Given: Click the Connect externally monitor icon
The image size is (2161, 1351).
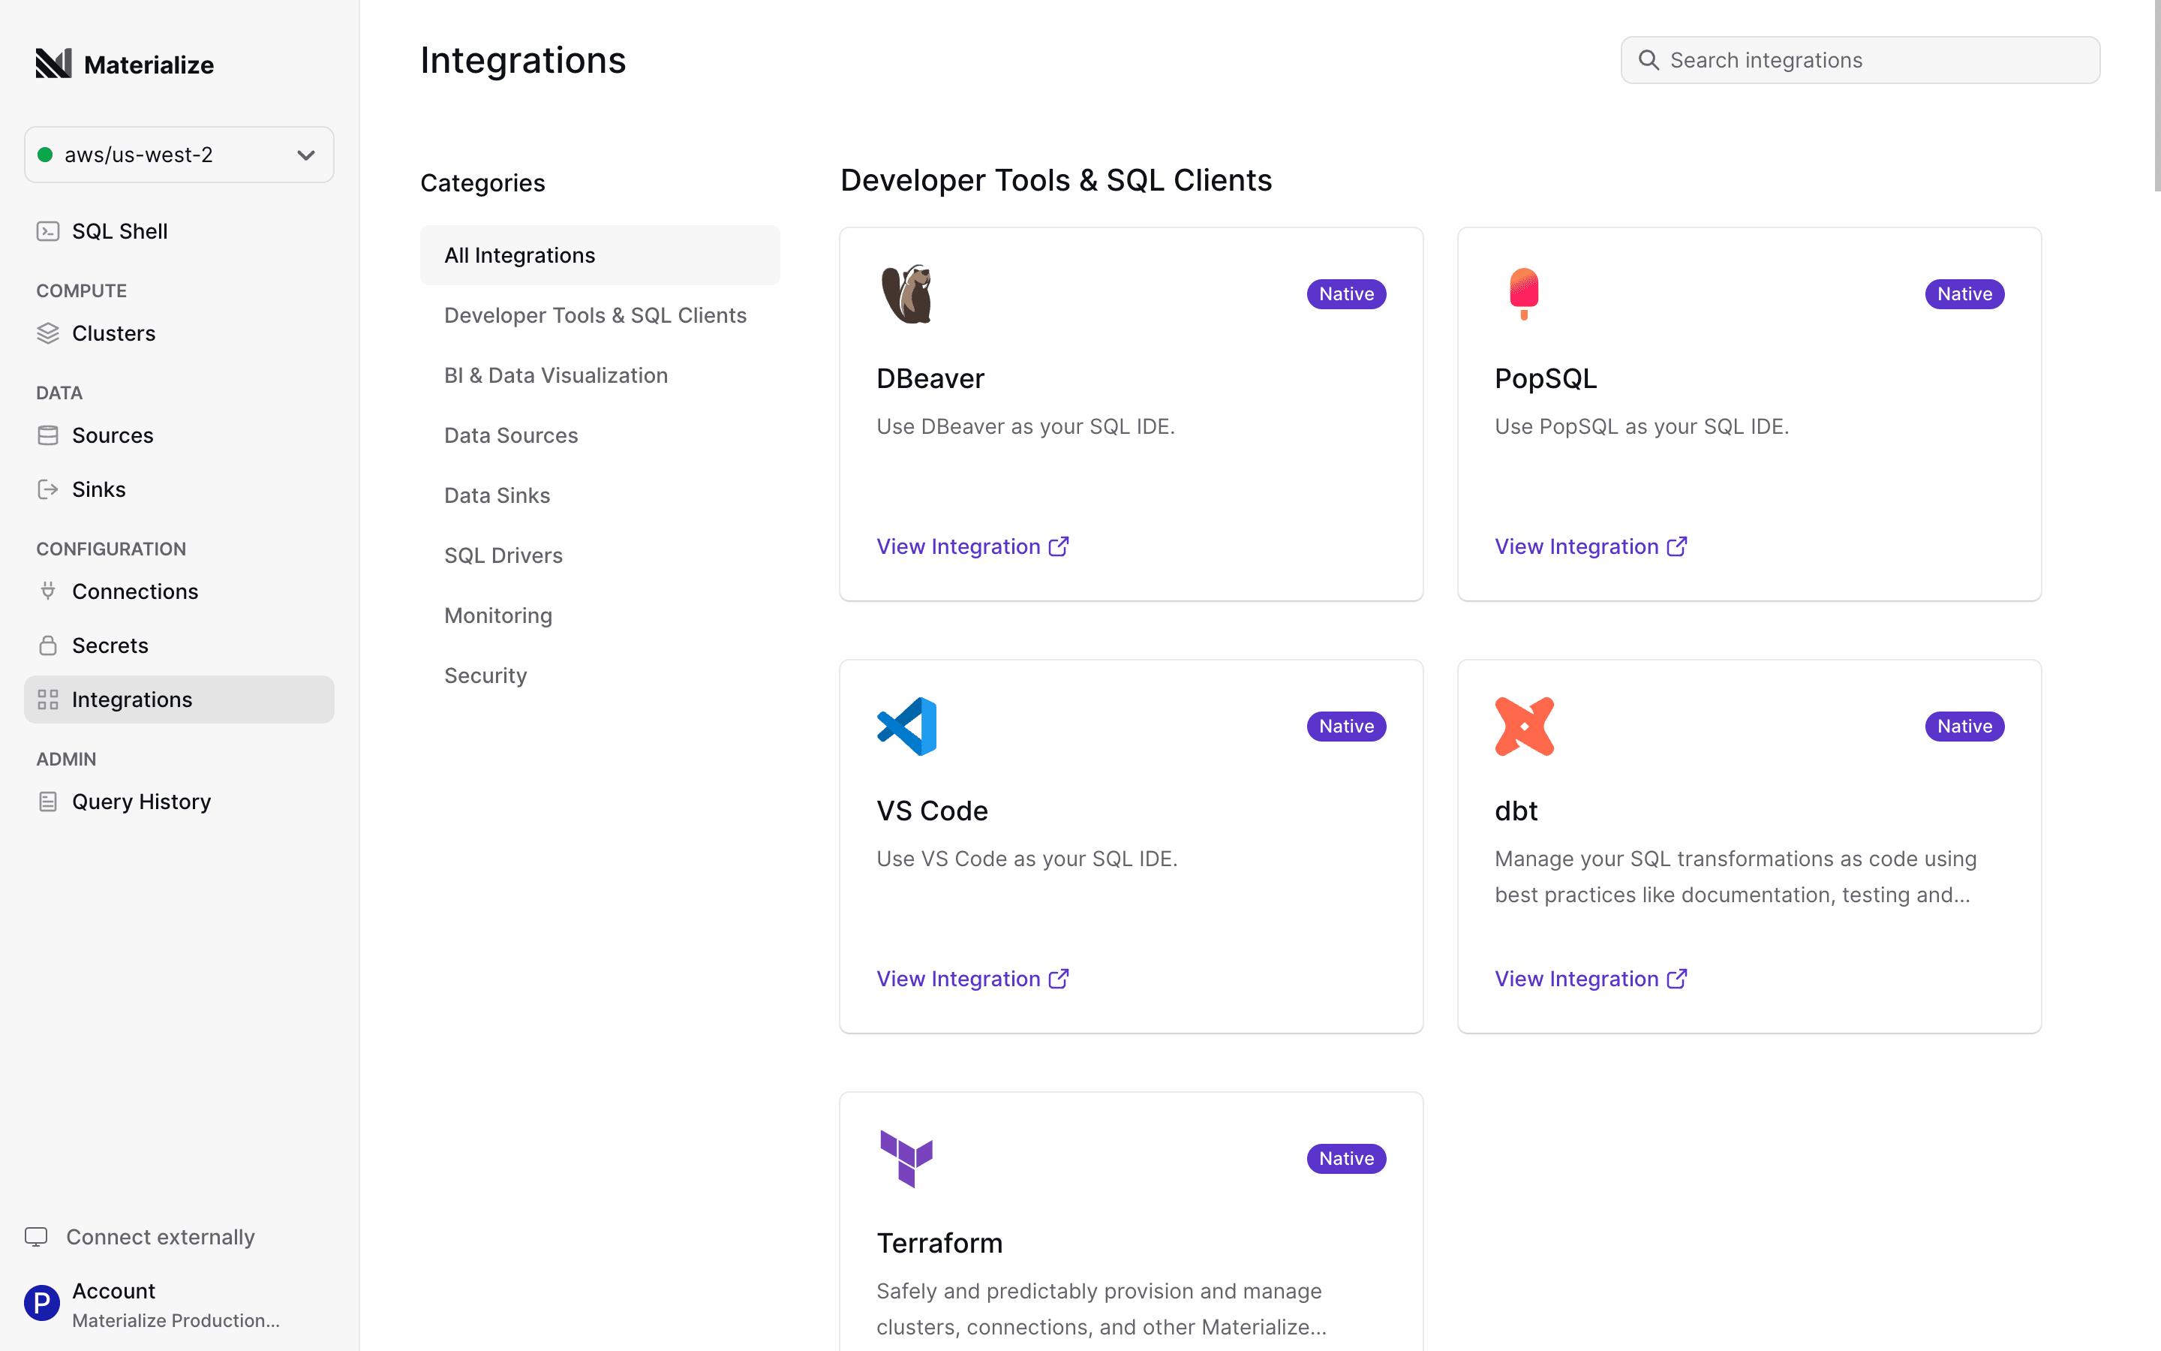Looking at the screenshot, I should coord(36,1237).
